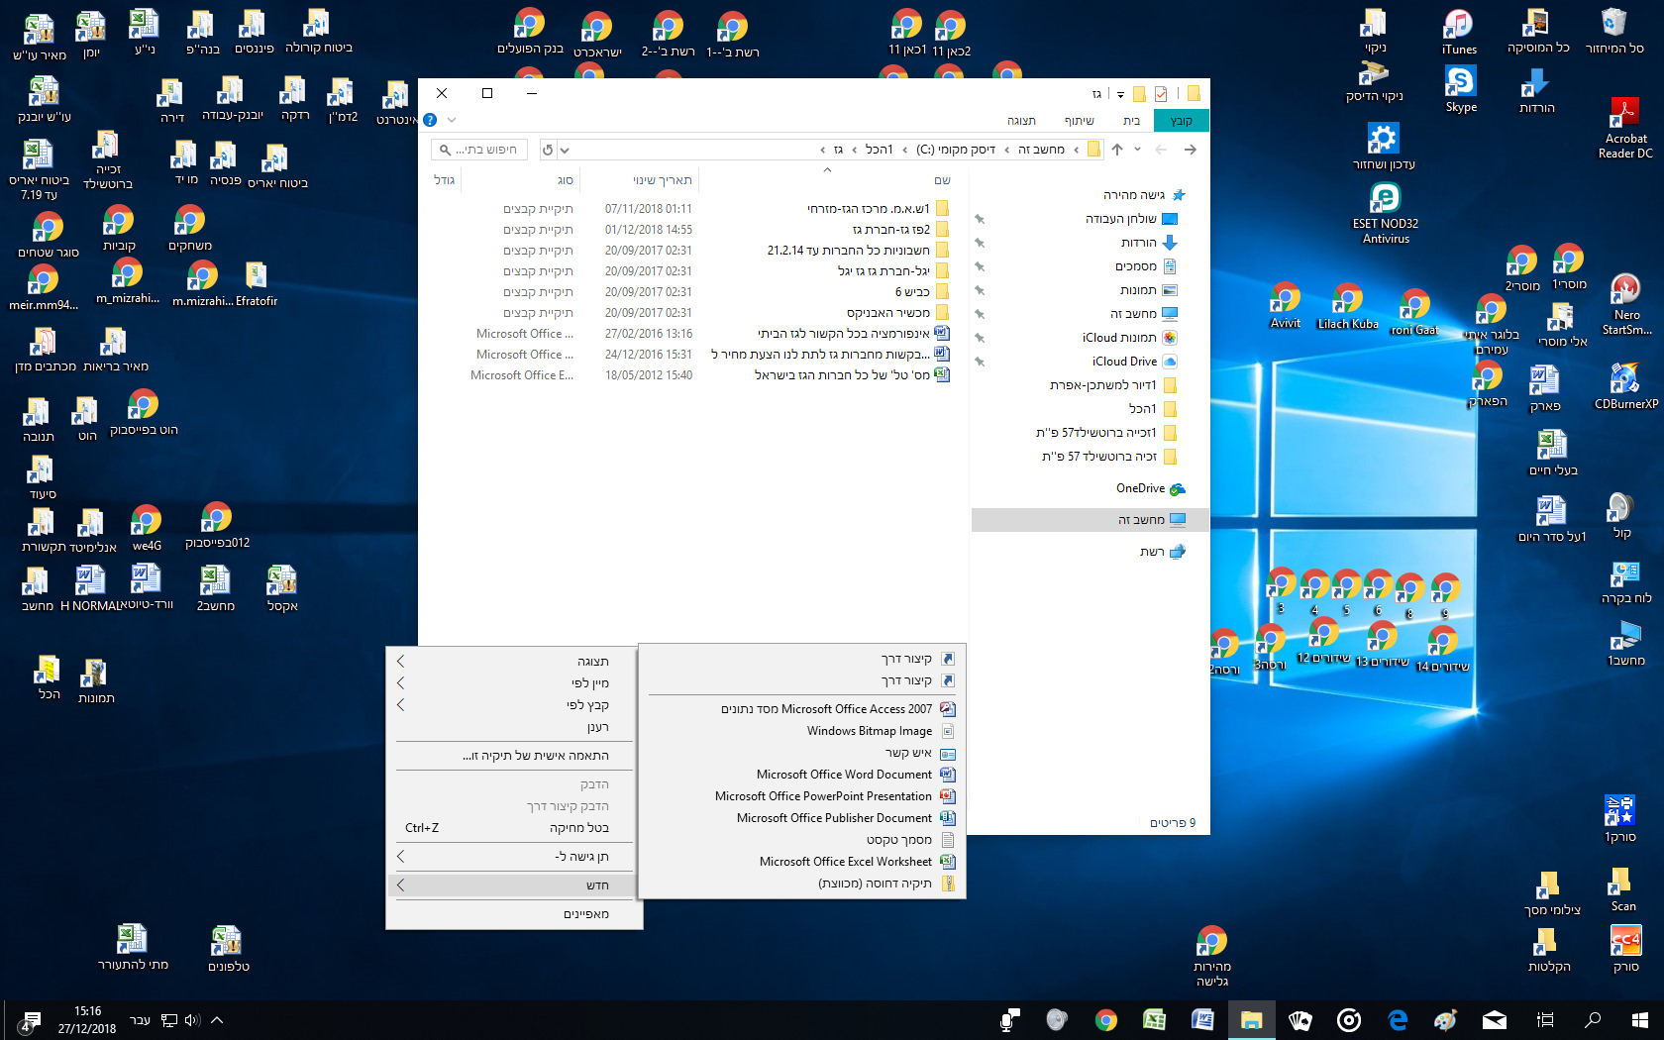Open the address bar history dropdown

[565, 151]
